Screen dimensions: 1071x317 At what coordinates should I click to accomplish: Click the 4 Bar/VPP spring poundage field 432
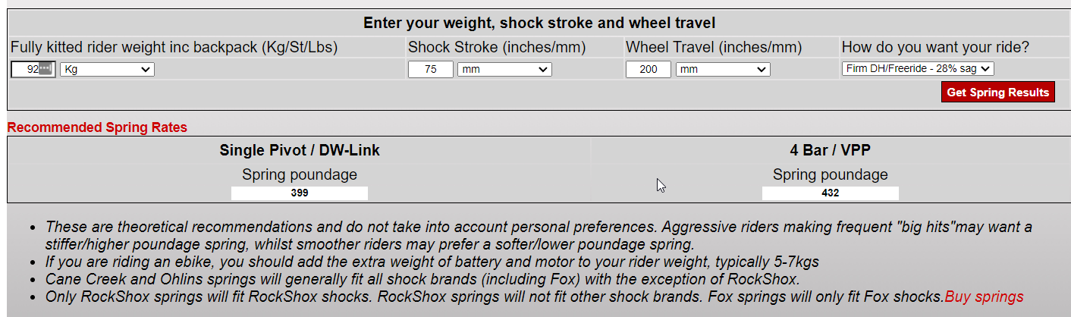pyautogui.click(x=830, y=193)
